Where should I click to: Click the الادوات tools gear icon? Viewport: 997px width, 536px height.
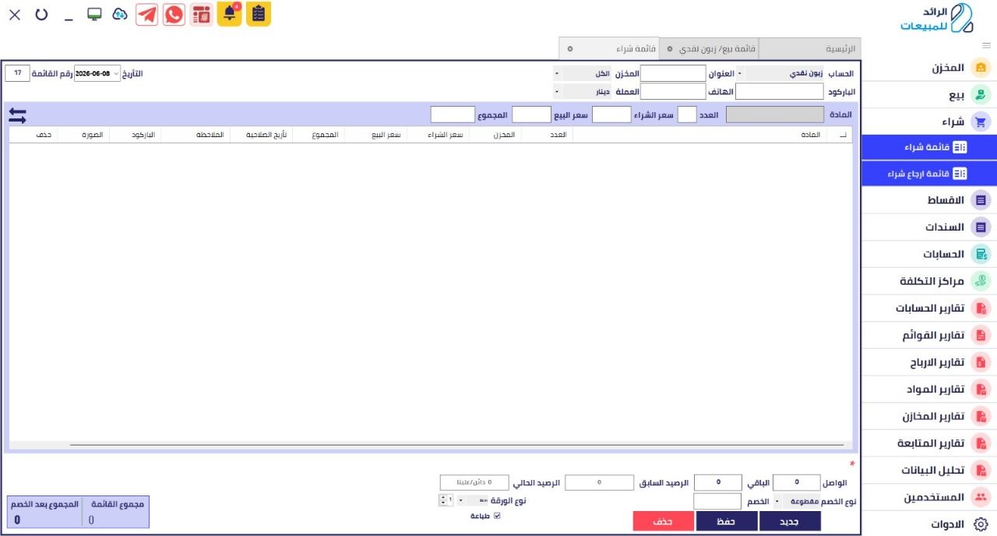(981, 524)
